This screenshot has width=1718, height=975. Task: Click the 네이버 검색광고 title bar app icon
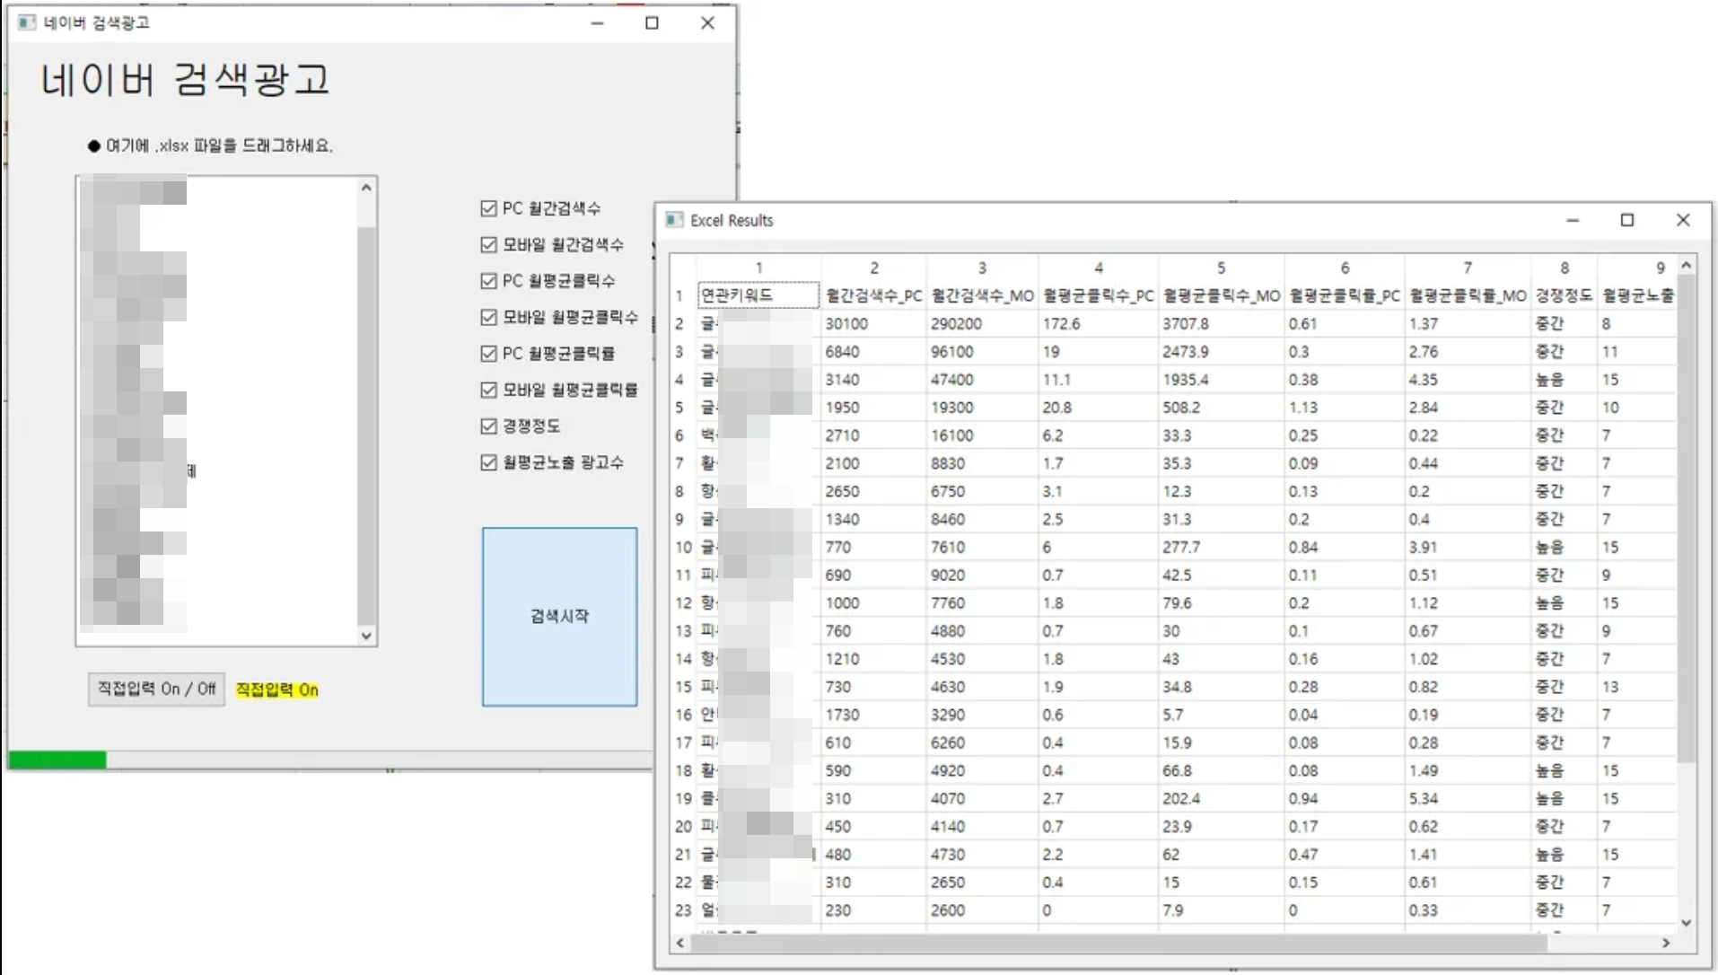tap(27, 23)
